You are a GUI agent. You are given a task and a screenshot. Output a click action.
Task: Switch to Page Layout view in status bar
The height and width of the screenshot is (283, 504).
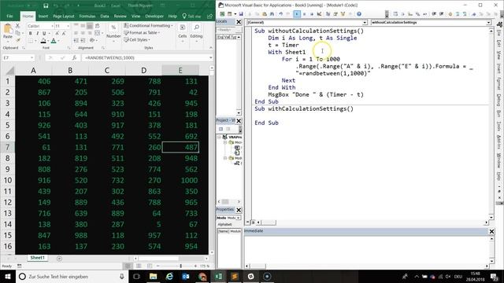[139, 266]
